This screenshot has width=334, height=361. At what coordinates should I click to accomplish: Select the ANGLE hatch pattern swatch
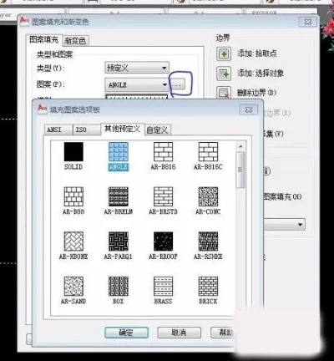pyautogui.click(x=119, y=152)
